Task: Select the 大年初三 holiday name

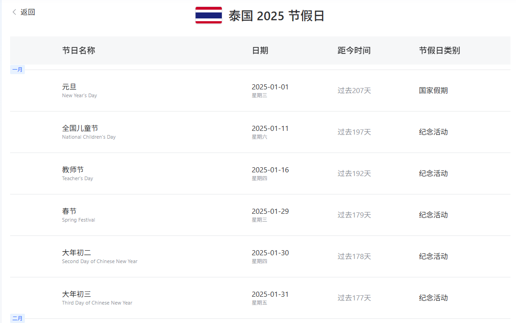Action: click(77, 294)
